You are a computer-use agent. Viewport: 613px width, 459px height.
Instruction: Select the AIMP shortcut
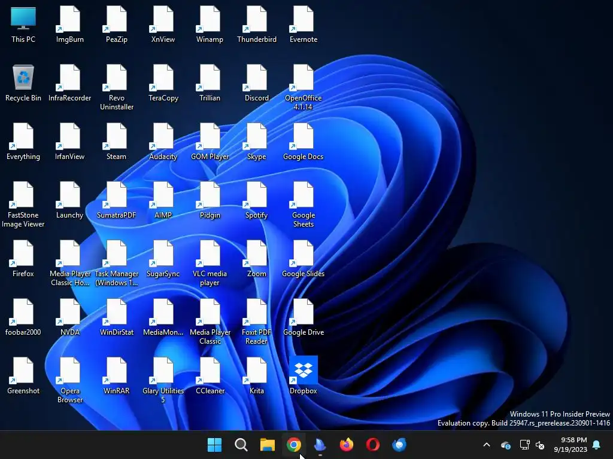click(x=163, y=201)
